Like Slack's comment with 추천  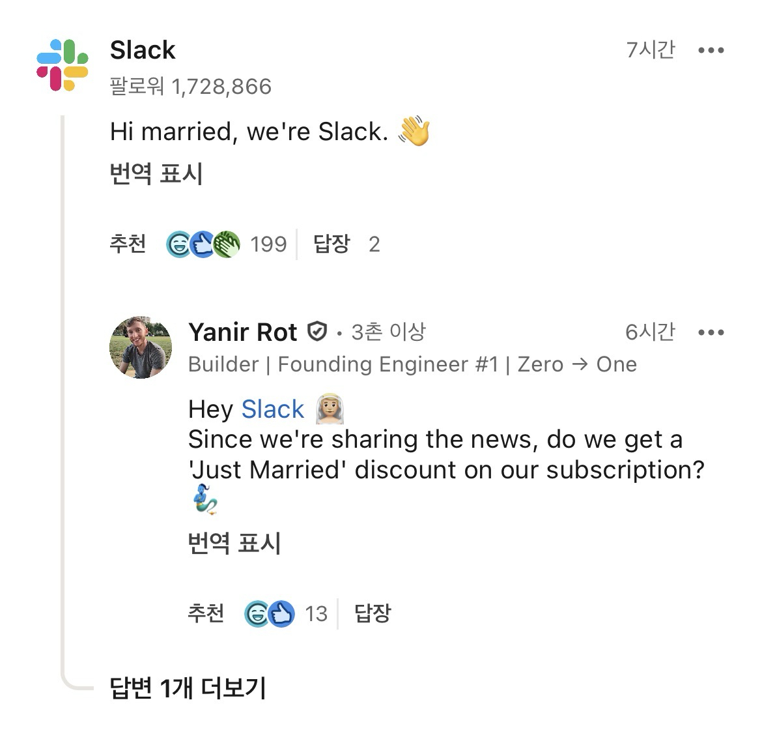point(128,244)
